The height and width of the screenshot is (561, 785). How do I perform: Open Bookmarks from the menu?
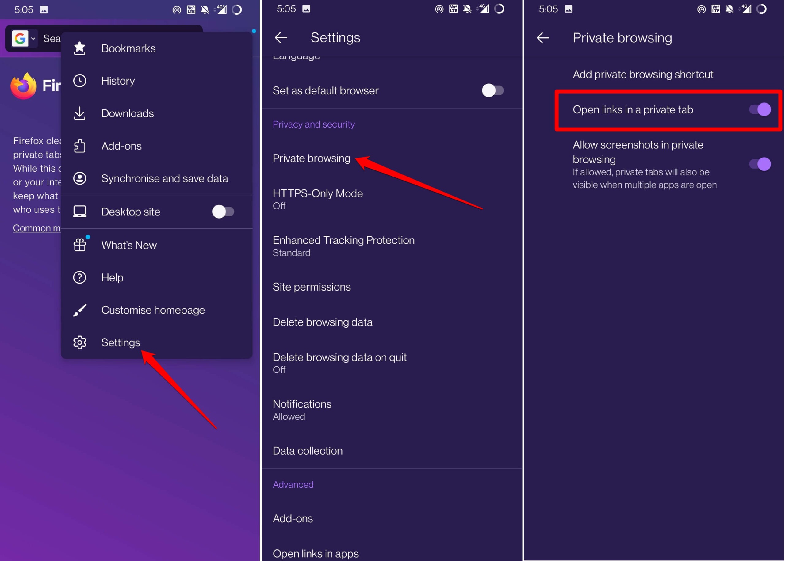point(156,48)
